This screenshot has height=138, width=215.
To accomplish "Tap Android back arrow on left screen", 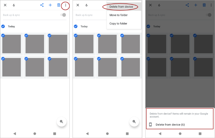I will [x=15, y=133].
